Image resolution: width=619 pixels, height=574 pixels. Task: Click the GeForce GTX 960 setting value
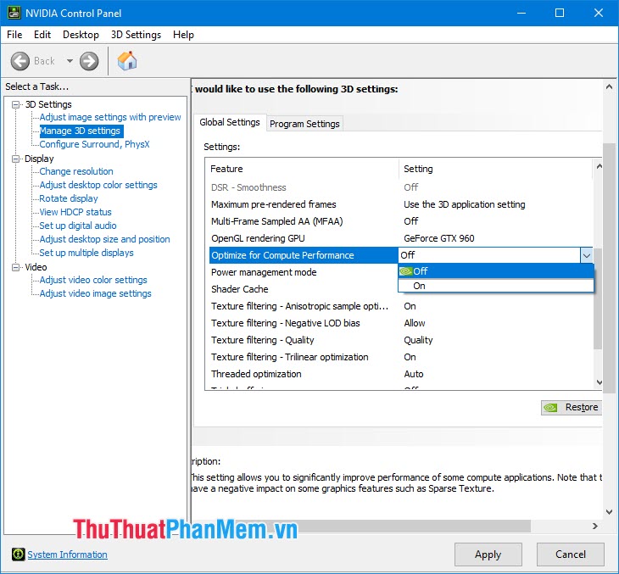click(438, 238)
